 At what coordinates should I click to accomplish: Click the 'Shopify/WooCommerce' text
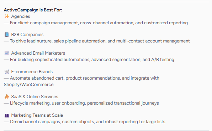point(29,85)
